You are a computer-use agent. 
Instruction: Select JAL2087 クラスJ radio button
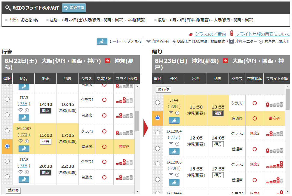tap(7, 131)
